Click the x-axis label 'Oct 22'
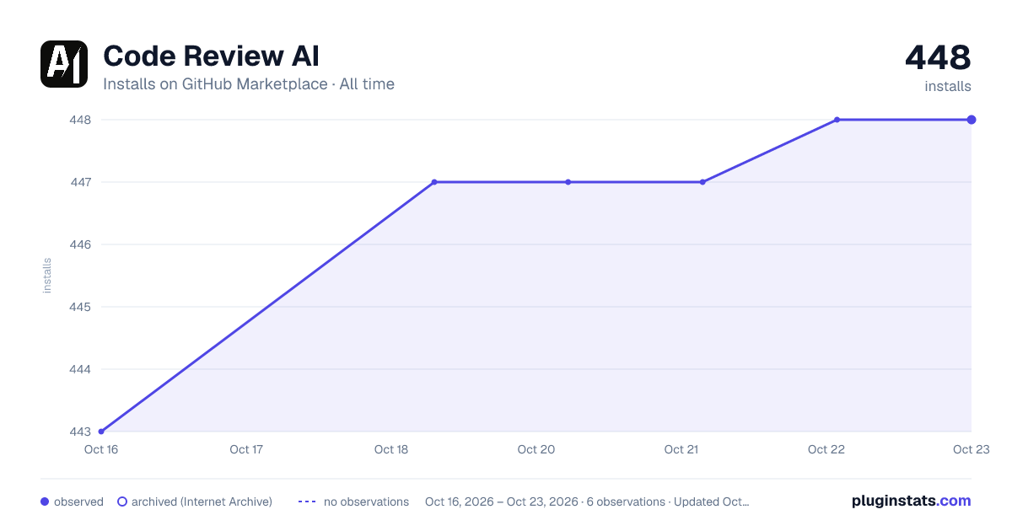The width and height of the screenshot is (1012, 531). (x=826, y=450)
